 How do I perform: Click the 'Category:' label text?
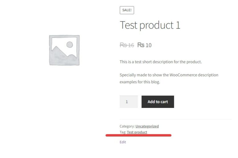click(x=127, y=126)
